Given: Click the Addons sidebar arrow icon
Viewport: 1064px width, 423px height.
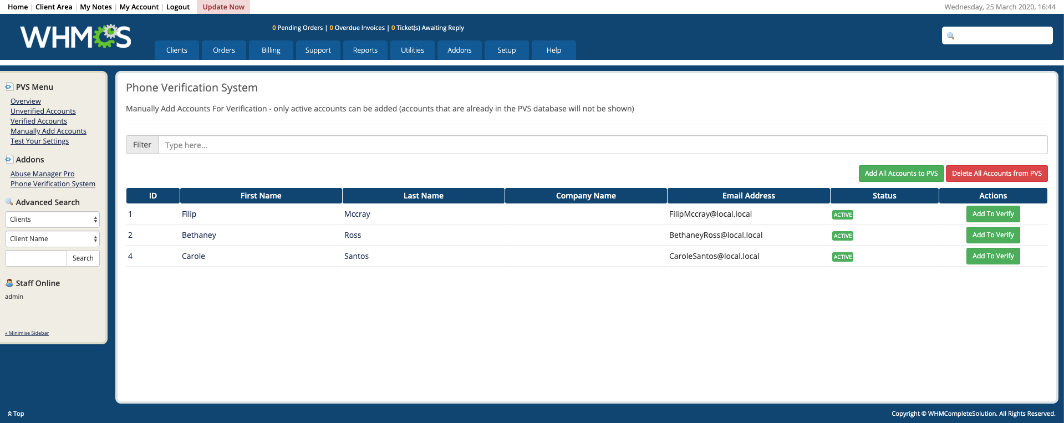Looking at the screenshot, I should pos(9,159).
